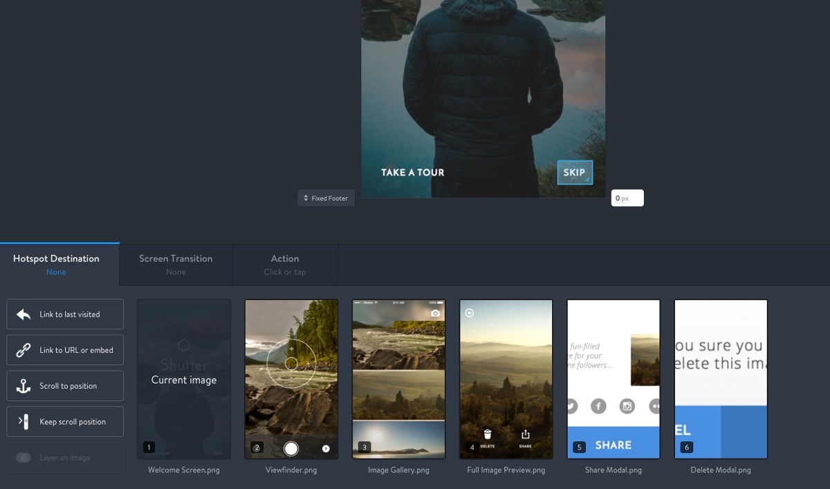Image resolution: width=830 pixels, height=489 pixels.
Task: Click the back arrow icon for last visited
Action: click(x=24, y=315)
